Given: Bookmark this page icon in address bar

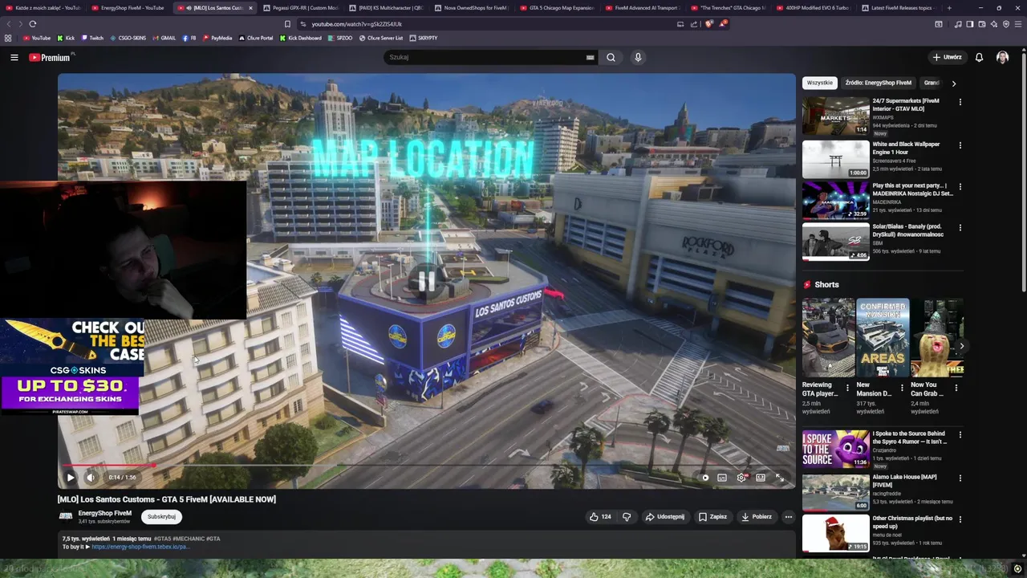Looking at the screenshot, I should tap(287, 24).
